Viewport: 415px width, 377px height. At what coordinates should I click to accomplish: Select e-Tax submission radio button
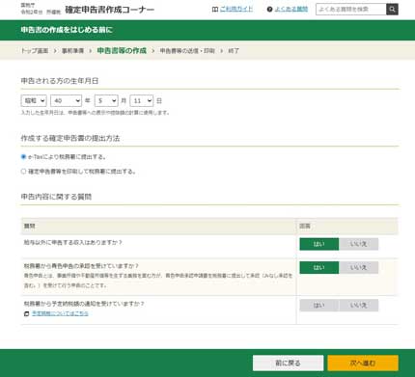23,157
